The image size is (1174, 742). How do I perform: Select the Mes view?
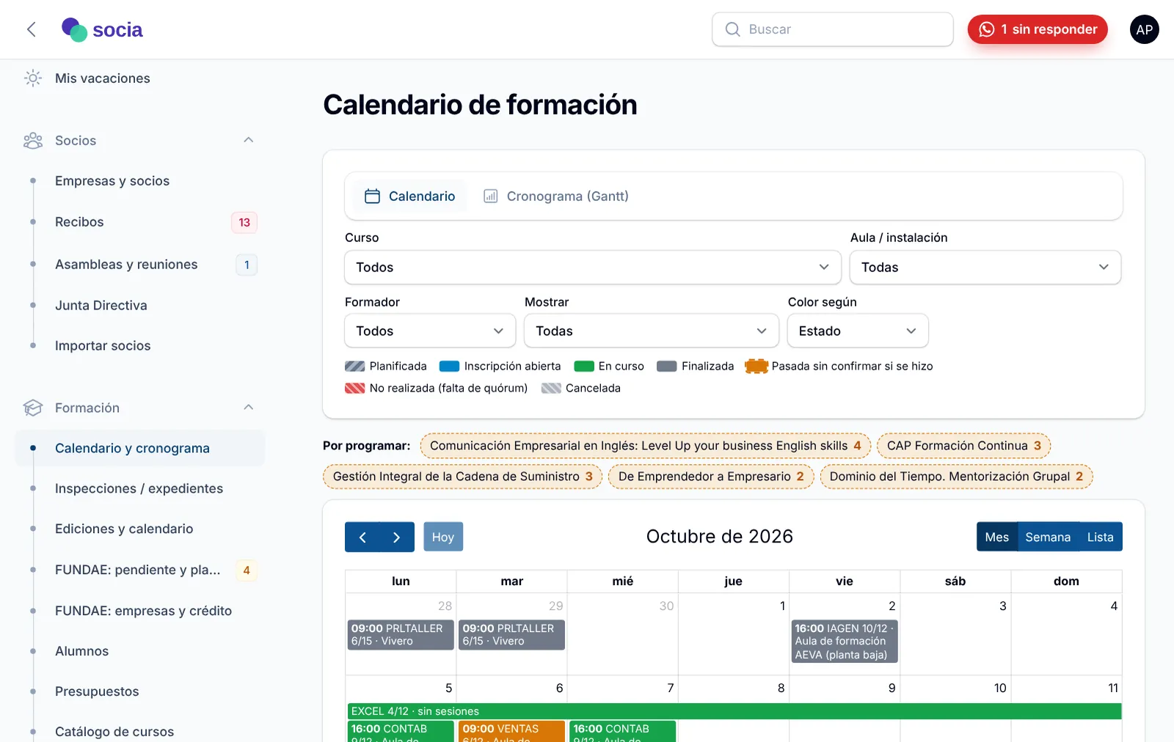click(x=997, y=537)
